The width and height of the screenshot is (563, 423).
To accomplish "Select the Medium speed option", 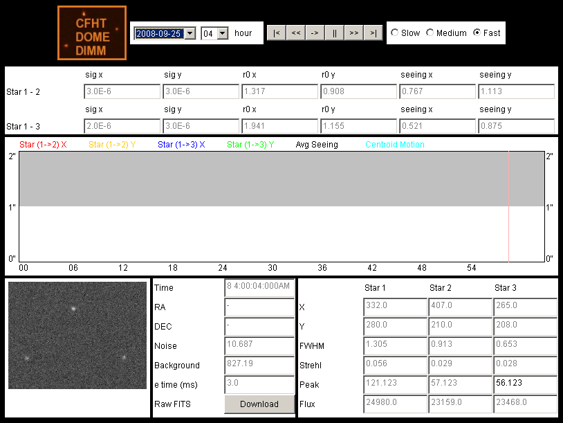I will [430, 33].
